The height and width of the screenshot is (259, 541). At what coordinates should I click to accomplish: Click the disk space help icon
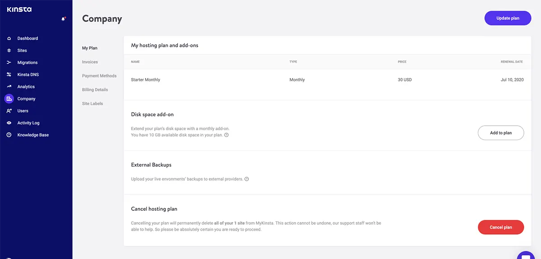226,135
